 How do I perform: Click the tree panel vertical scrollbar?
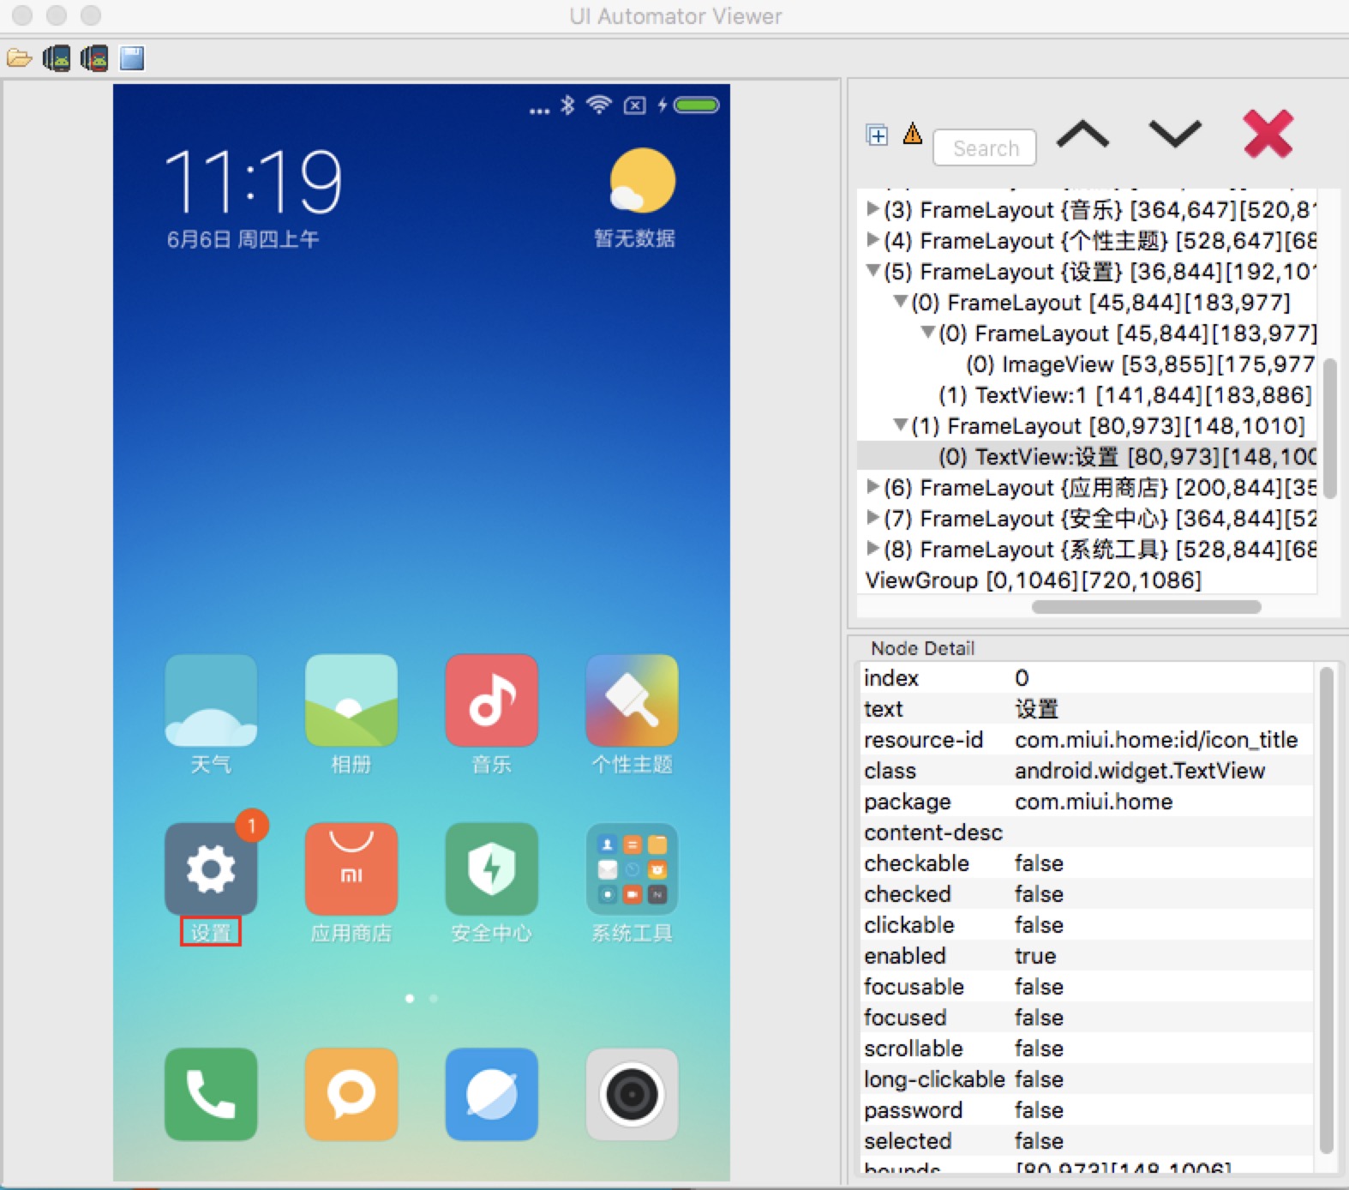pos(1330,428)
